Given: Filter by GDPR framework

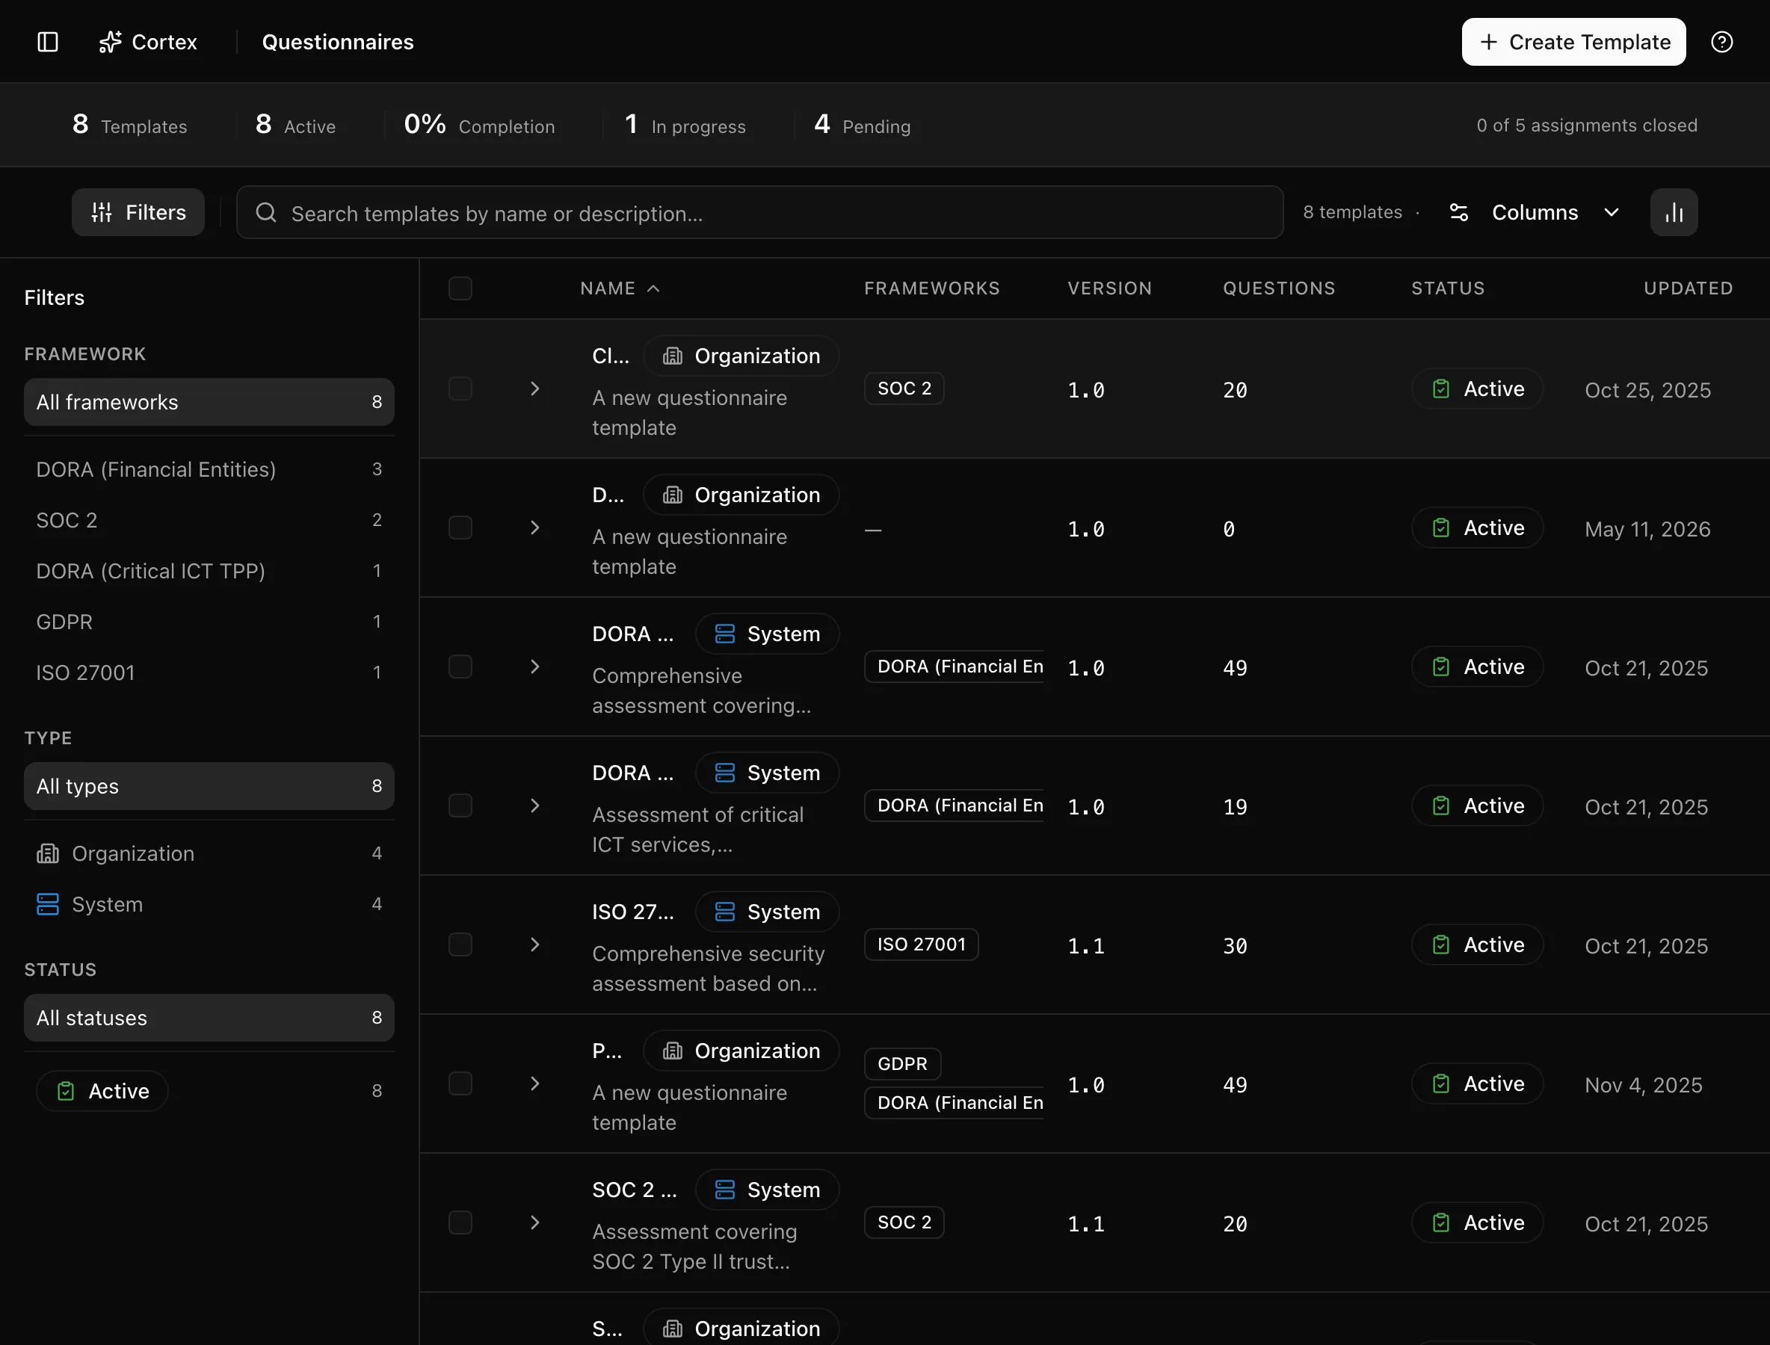Looking at the screenshot, I should tap(209, 622).
